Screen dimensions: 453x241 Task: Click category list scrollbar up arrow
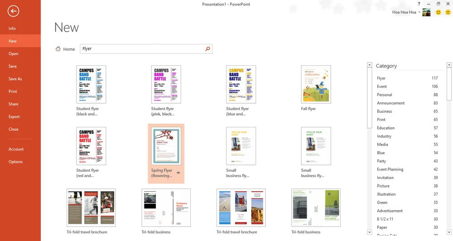[449, 65]
